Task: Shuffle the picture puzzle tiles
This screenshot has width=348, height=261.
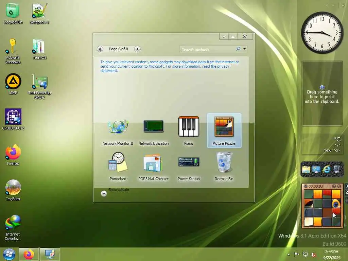Action: [x=339, y=186]
